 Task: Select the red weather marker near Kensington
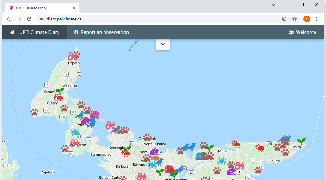126,154
